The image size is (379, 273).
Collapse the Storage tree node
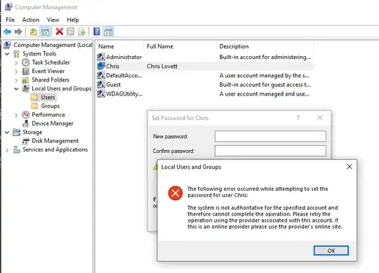click(x=7, y=132)
